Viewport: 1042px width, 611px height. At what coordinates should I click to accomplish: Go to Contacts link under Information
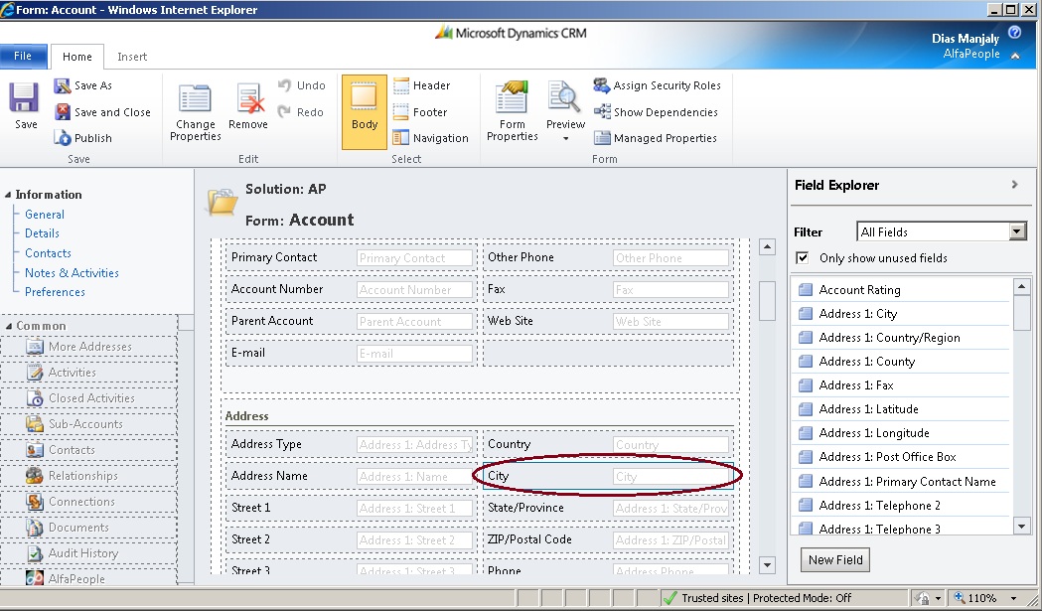pos(48,253)
